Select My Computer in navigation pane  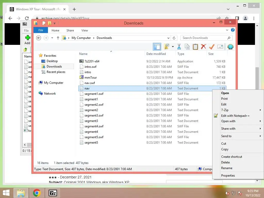pos(54,83)
